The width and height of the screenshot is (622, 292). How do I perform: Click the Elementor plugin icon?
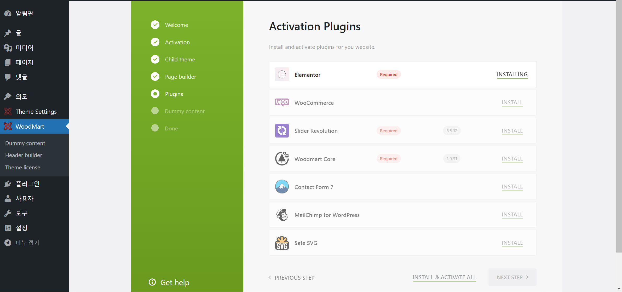(282, 75)
